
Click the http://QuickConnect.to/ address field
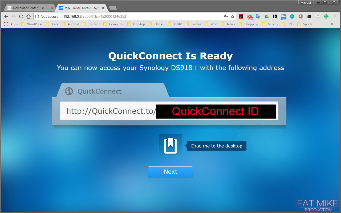tap(169, 111)
